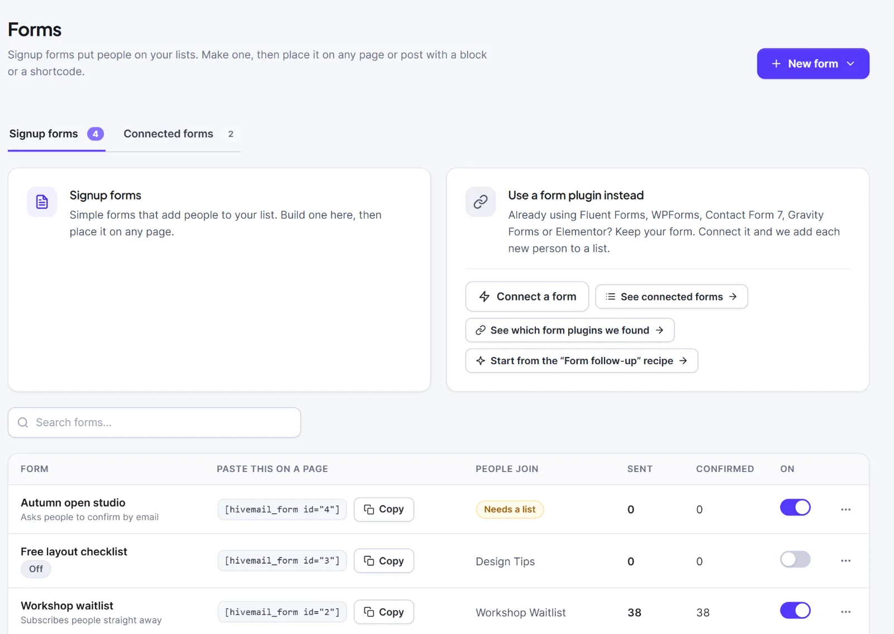Open more options for Autumn open studio
Image resolution: width=894 pixels, height=634 pixels.
coord(846,509)
